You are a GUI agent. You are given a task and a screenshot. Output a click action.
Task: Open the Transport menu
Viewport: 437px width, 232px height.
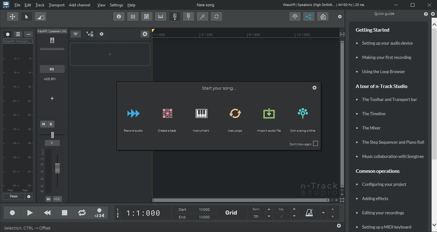coord(57,5)
